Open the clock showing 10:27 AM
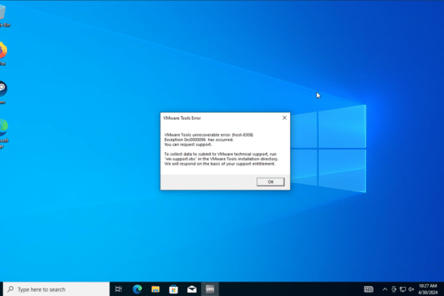 (427, 289)
